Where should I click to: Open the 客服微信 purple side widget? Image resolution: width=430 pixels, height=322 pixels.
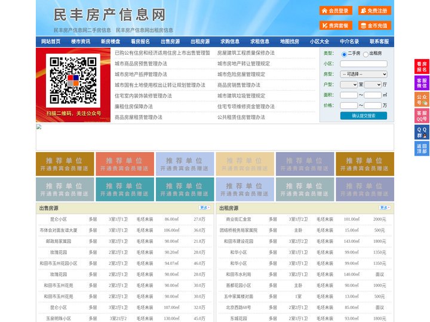[422, 83]
